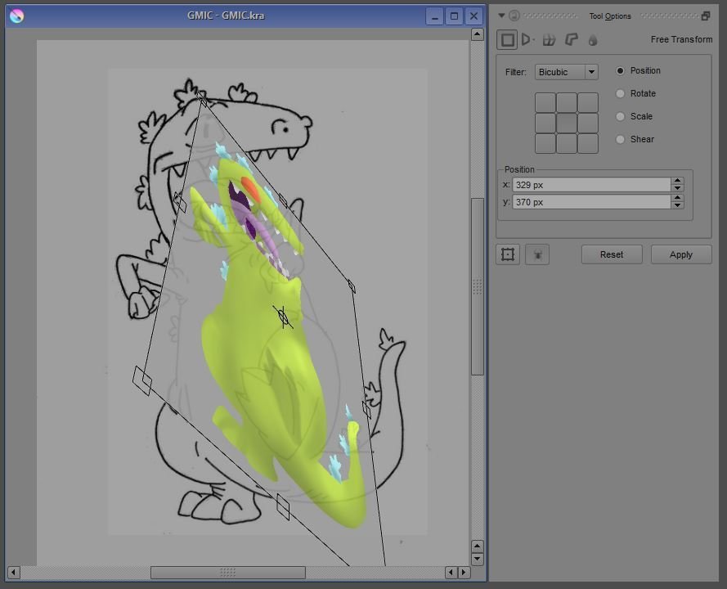Click the top corner transform handle
This screenshot has width=727, height=589.
click(202, 98)
